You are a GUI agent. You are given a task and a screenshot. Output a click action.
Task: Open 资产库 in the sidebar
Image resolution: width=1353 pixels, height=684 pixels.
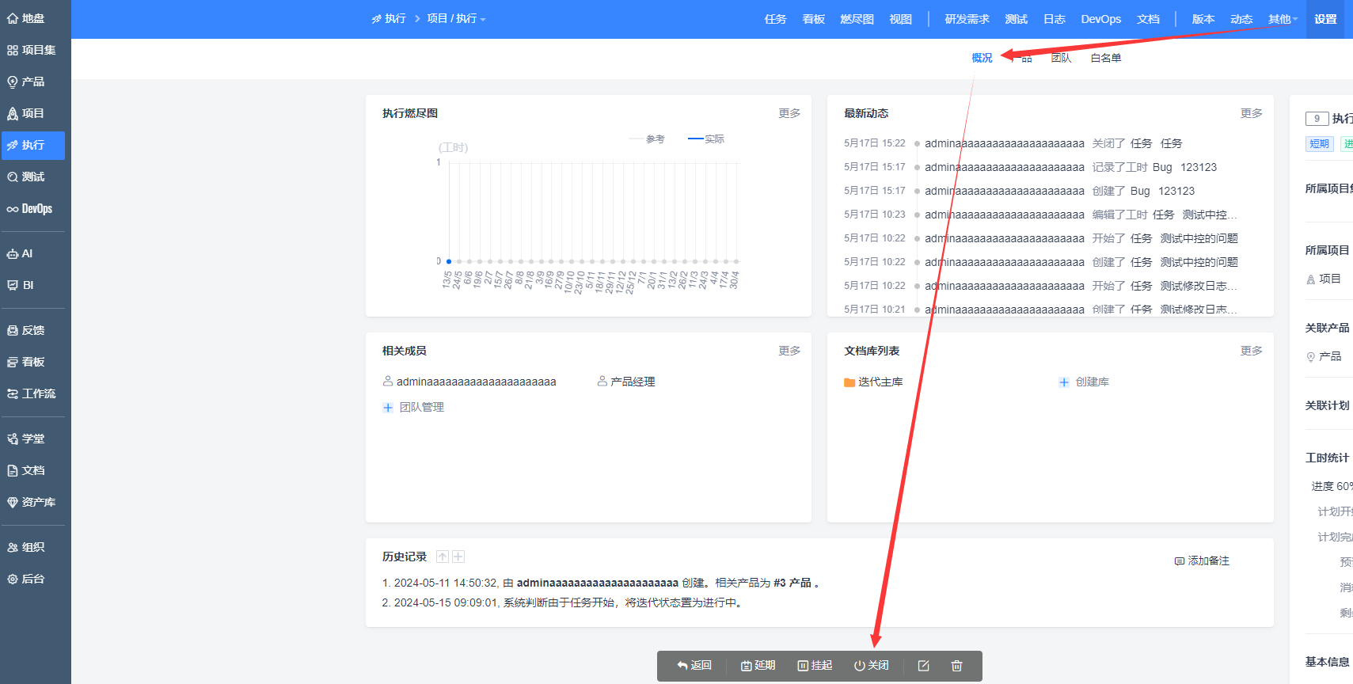point(33,502)
